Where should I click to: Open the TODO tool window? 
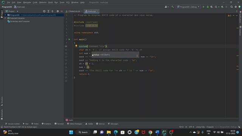[35, 124]
